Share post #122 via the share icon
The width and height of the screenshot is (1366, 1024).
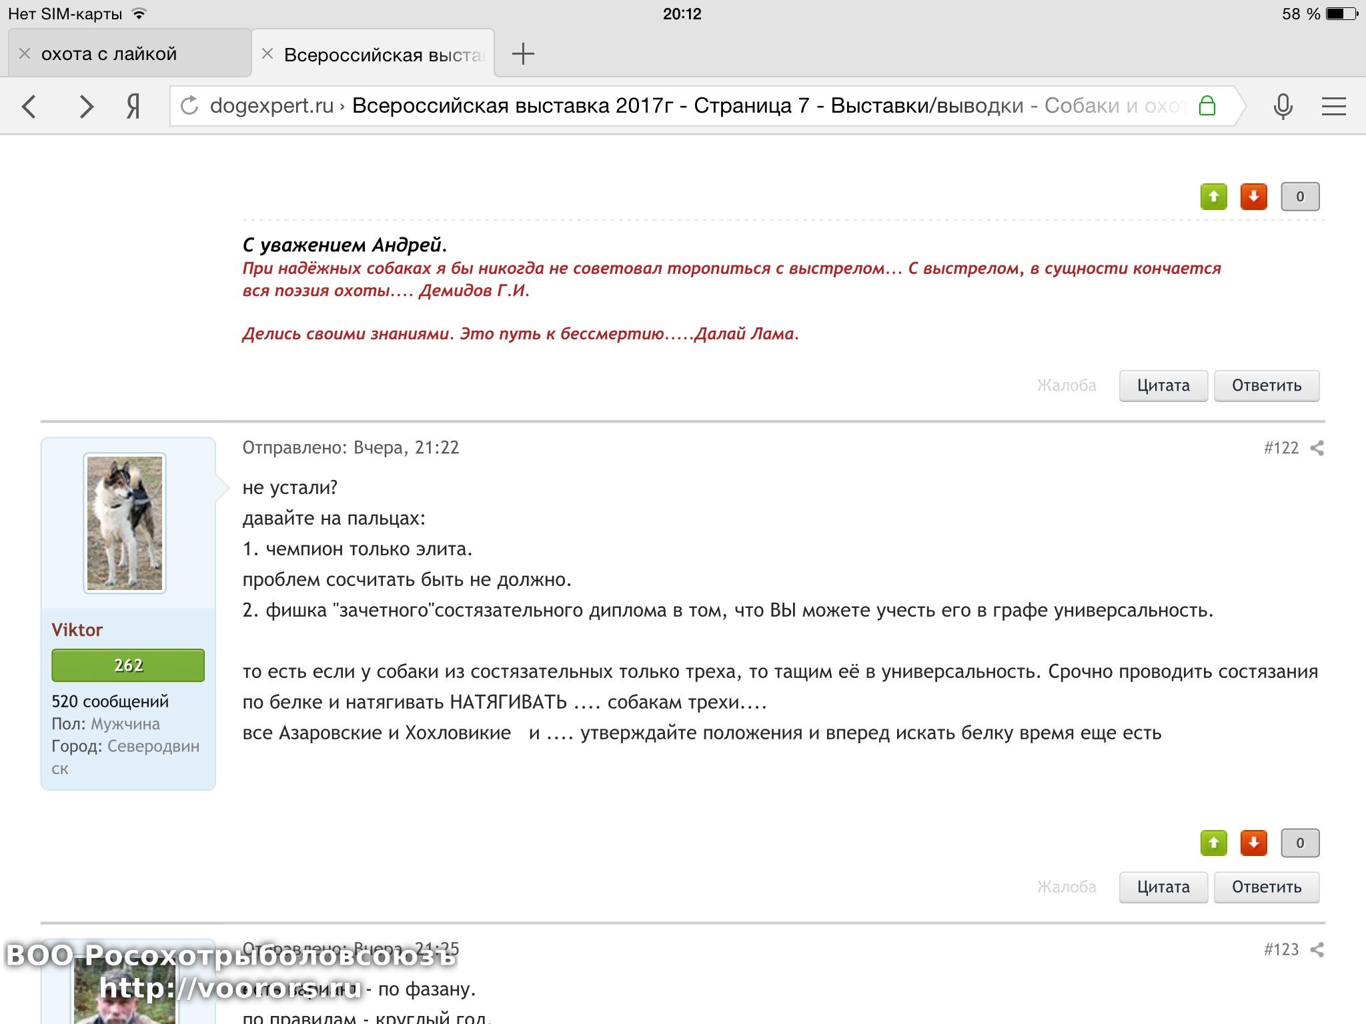(x=1317, y=448)
